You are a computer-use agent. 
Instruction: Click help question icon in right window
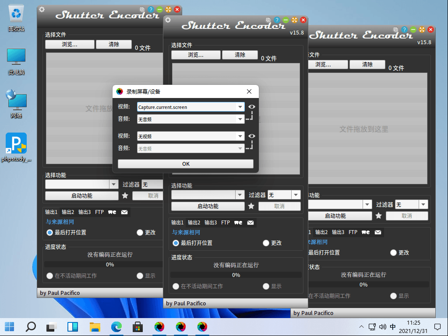click(404, 29)
